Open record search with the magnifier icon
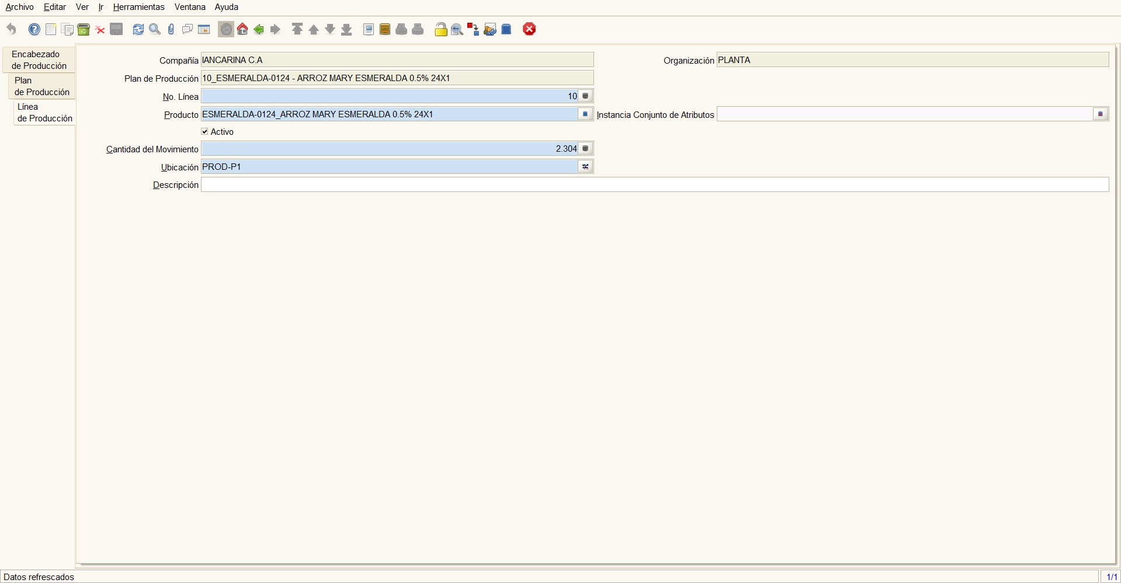The height and width of the screenshot is (583, 1121). 155,29
